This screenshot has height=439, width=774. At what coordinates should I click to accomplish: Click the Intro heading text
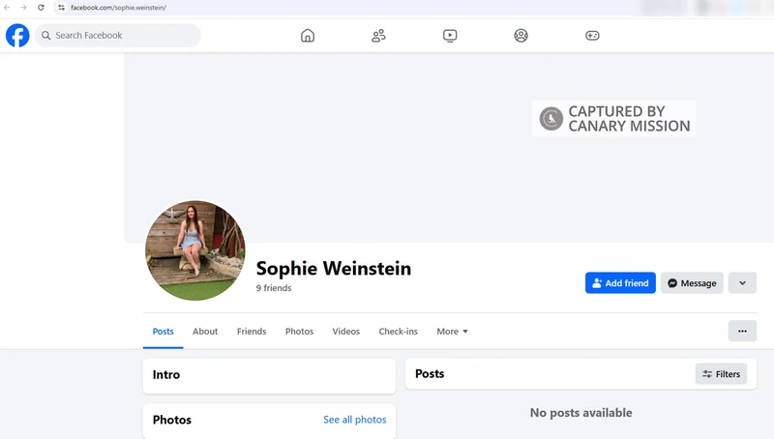(x=166, y=375)
